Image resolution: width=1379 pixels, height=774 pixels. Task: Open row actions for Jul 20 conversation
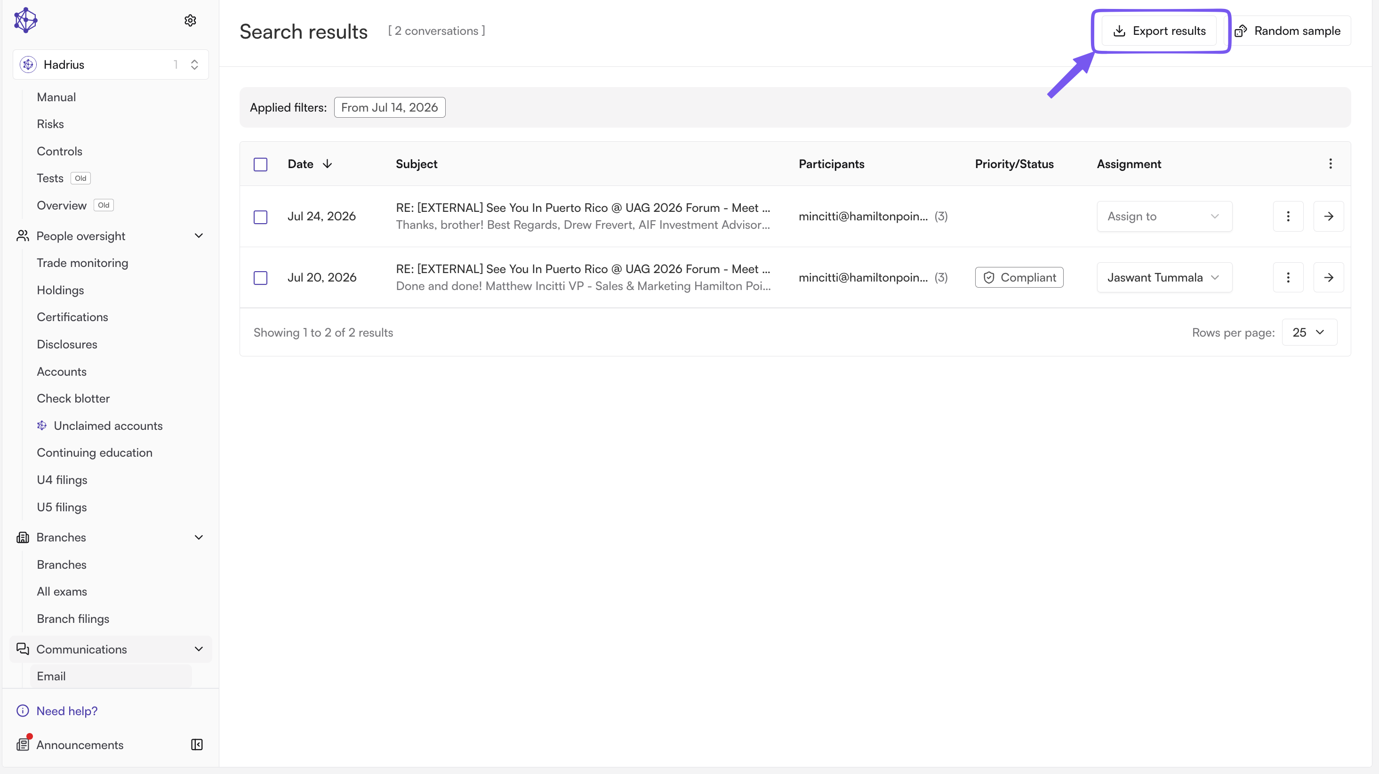coord(1288,277)
